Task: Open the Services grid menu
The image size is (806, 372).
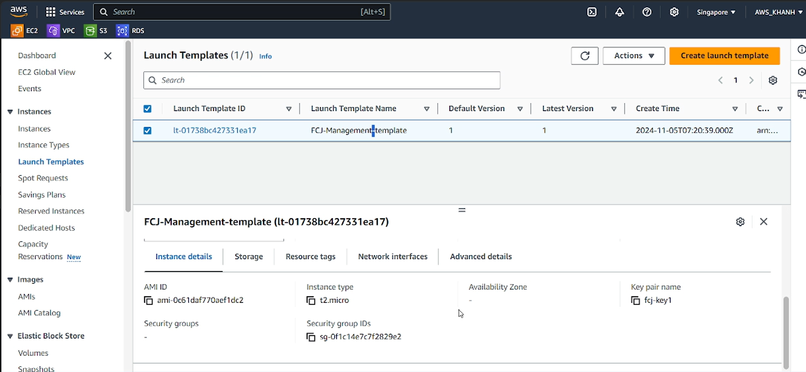Action: 65,12
